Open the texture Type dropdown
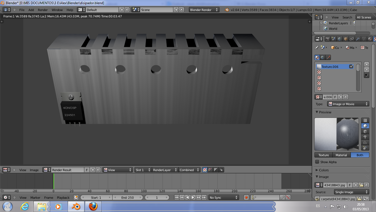 (348, 104)
